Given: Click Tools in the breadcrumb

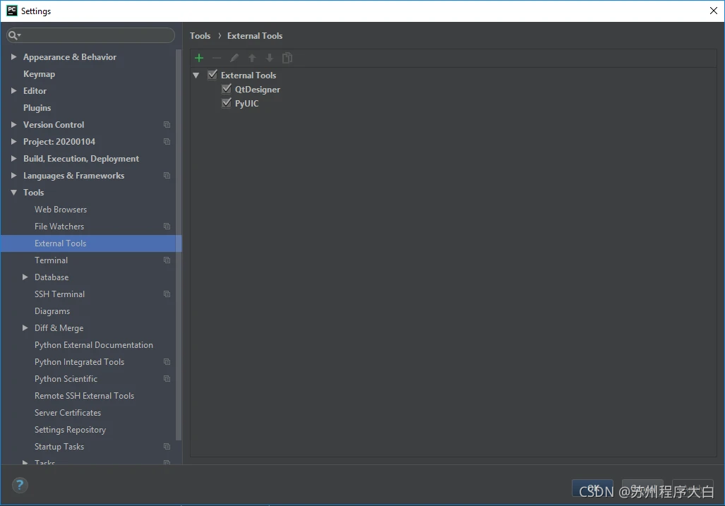Looking at the screenshot, I should [x=200, y=35].
